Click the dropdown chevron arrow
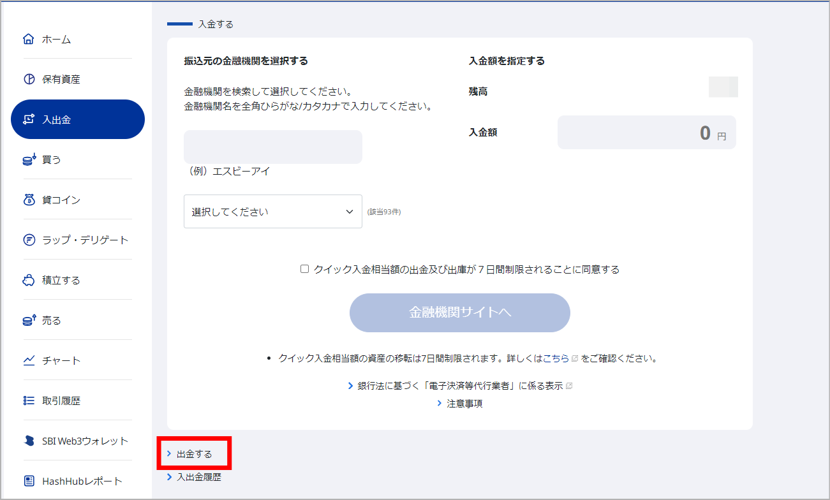Image resolution: width=830 pixels, height=500 pixels. (x=349, y=212)
